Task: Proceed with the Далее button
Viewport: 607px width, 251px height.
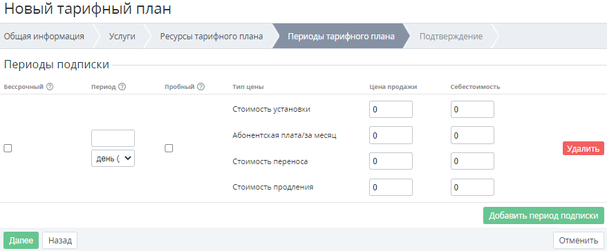Action: (21, 241)
